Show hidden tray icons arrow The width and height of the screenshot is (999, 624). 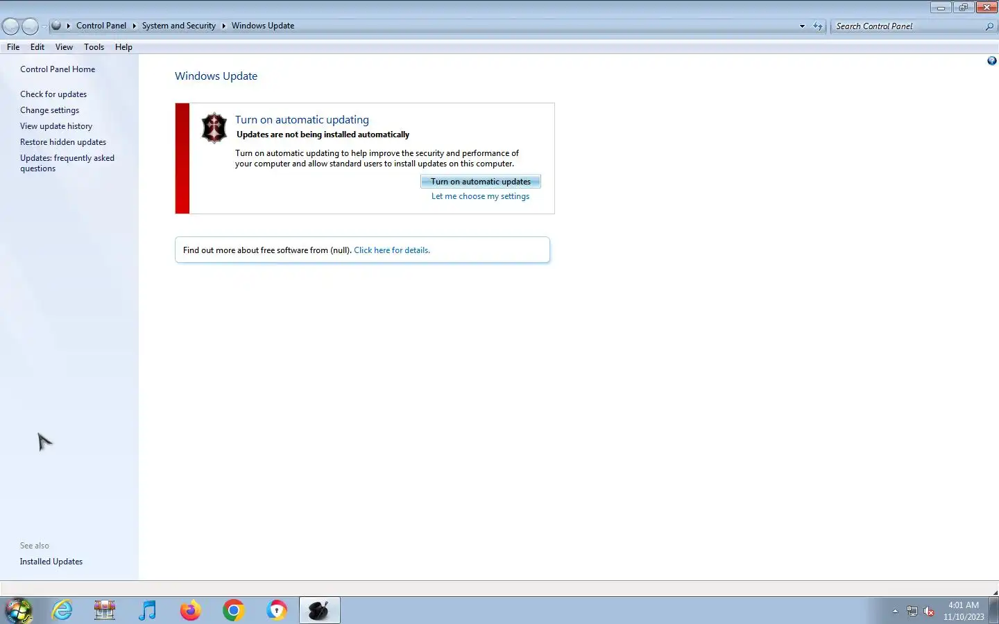[x=895, y=612]
